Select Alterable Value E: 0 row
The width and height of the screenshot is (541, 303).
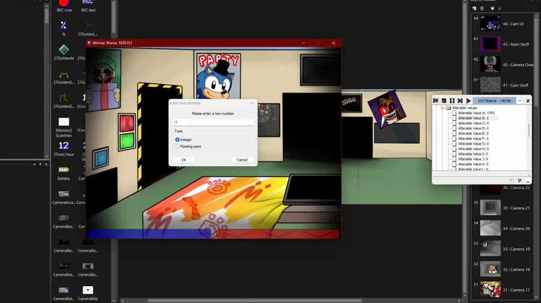click(x=473, y=133)
